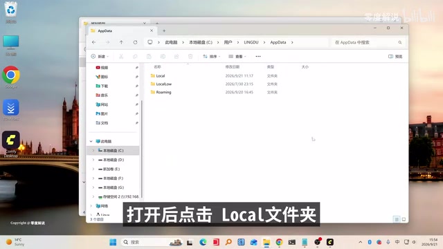The image size is (443, 249).
Task: Open the 排序 Sort dropdown
Action: point(212,57)
